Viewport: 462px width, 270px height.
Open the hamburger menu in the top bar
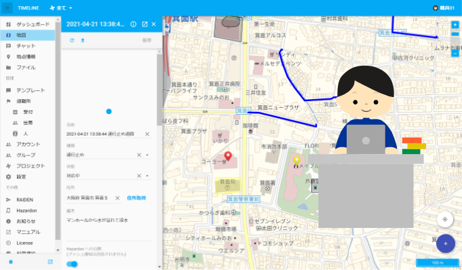pyautogui.click(x=7, y=8)
